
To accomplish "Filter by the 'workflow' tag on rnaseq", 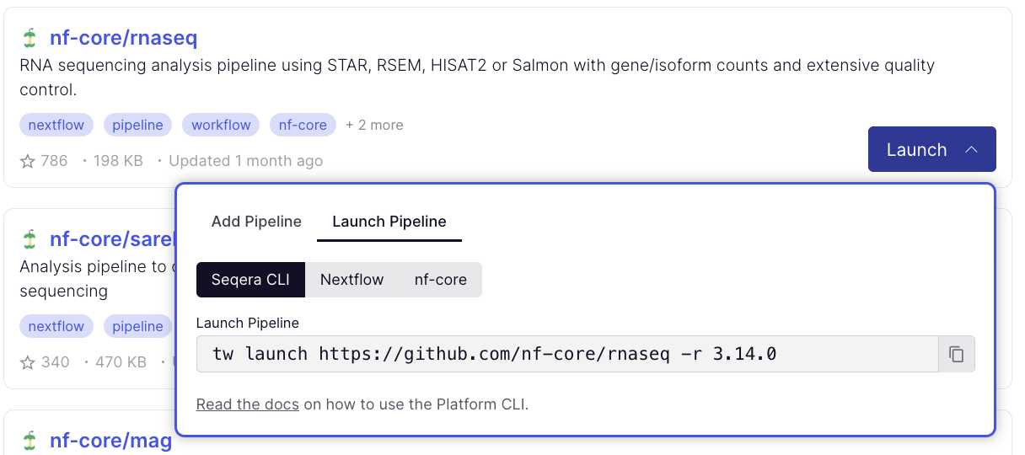I will 221,125.
